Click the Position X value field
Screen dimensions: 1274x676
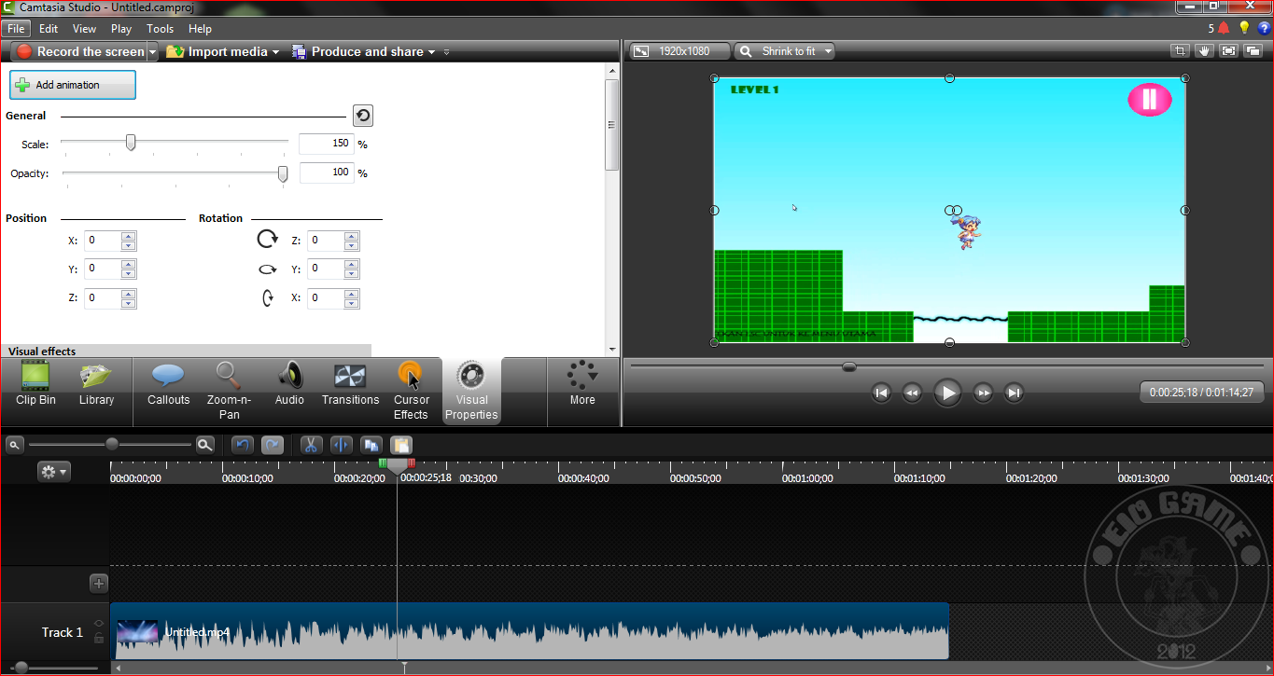103,241
